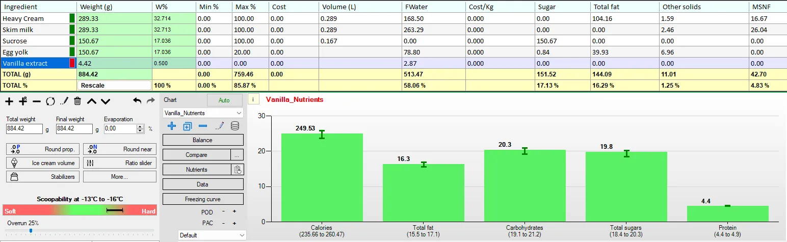Click Sucrose weight cell 150.67

[114, 41]
